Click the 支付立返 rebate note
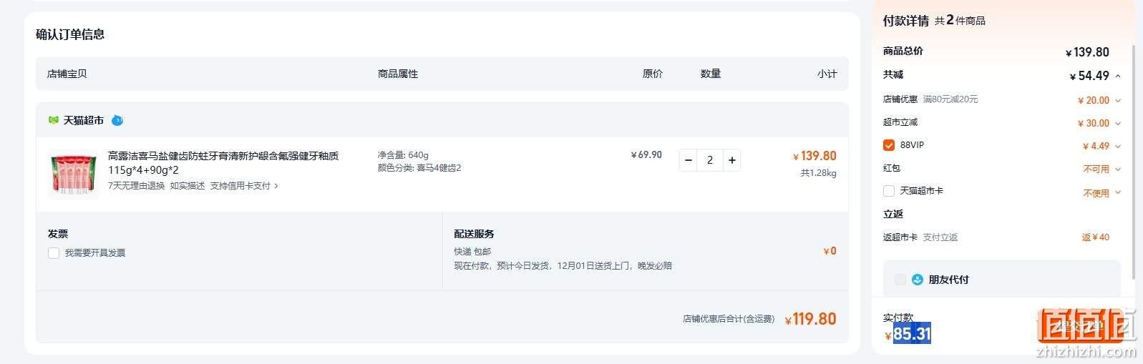 tap(940, 237)
